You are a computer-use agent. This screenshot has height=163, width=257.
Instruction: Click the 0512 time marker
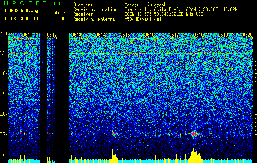[x=52, y=35]
